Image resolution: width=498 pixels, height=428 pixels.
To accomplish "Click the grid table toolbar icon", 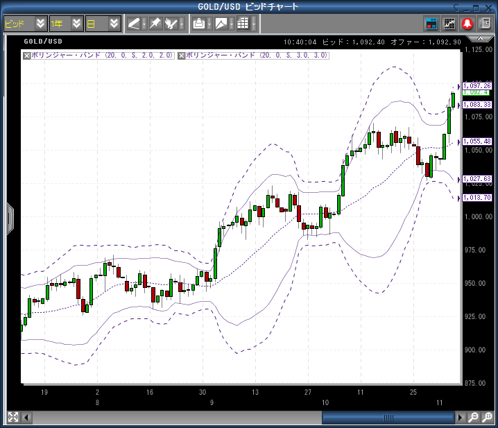I will 243,24.
